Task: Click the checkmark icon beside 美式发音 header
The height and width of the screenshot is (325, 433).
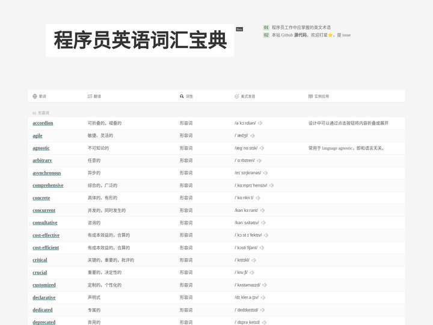Action: tap(237, 96)
